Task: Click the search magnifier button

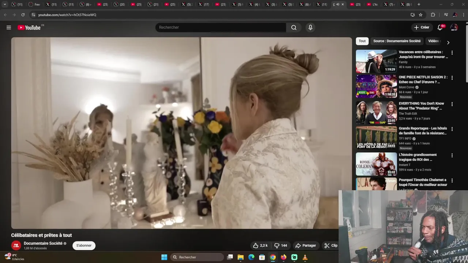Action: click(294, 27)
